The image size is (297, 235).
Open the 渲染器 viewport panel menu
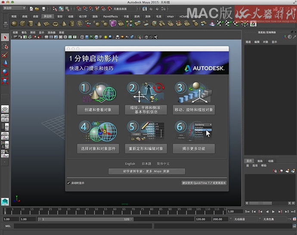point(51,32)
